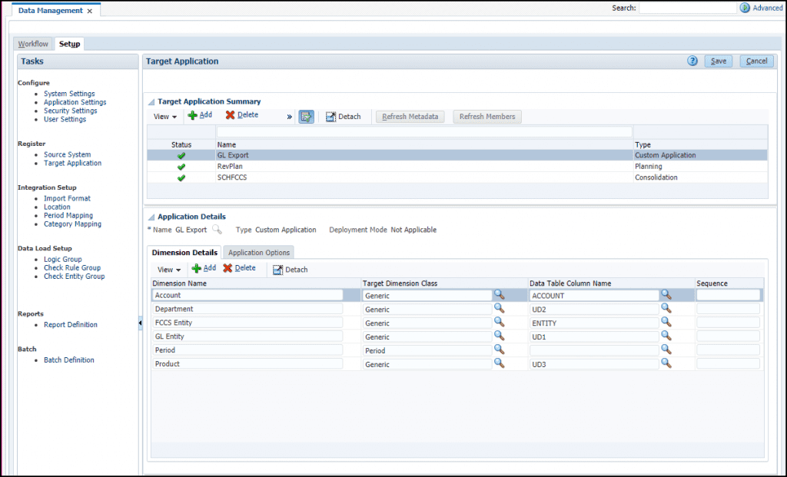The width and height of the screenshot is (787, 477).
Task: Open Import Format task
Action: pyautogui.click(x=68, y=199)
